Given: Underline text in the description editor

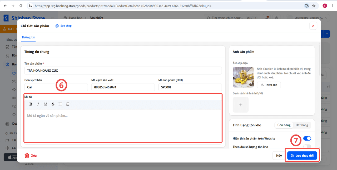Looking at the screenshot, I should point(46,104).
